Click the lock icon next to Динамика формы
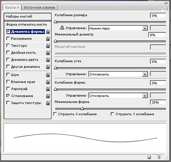The image size is (171, 162). [x=48, y=32]
